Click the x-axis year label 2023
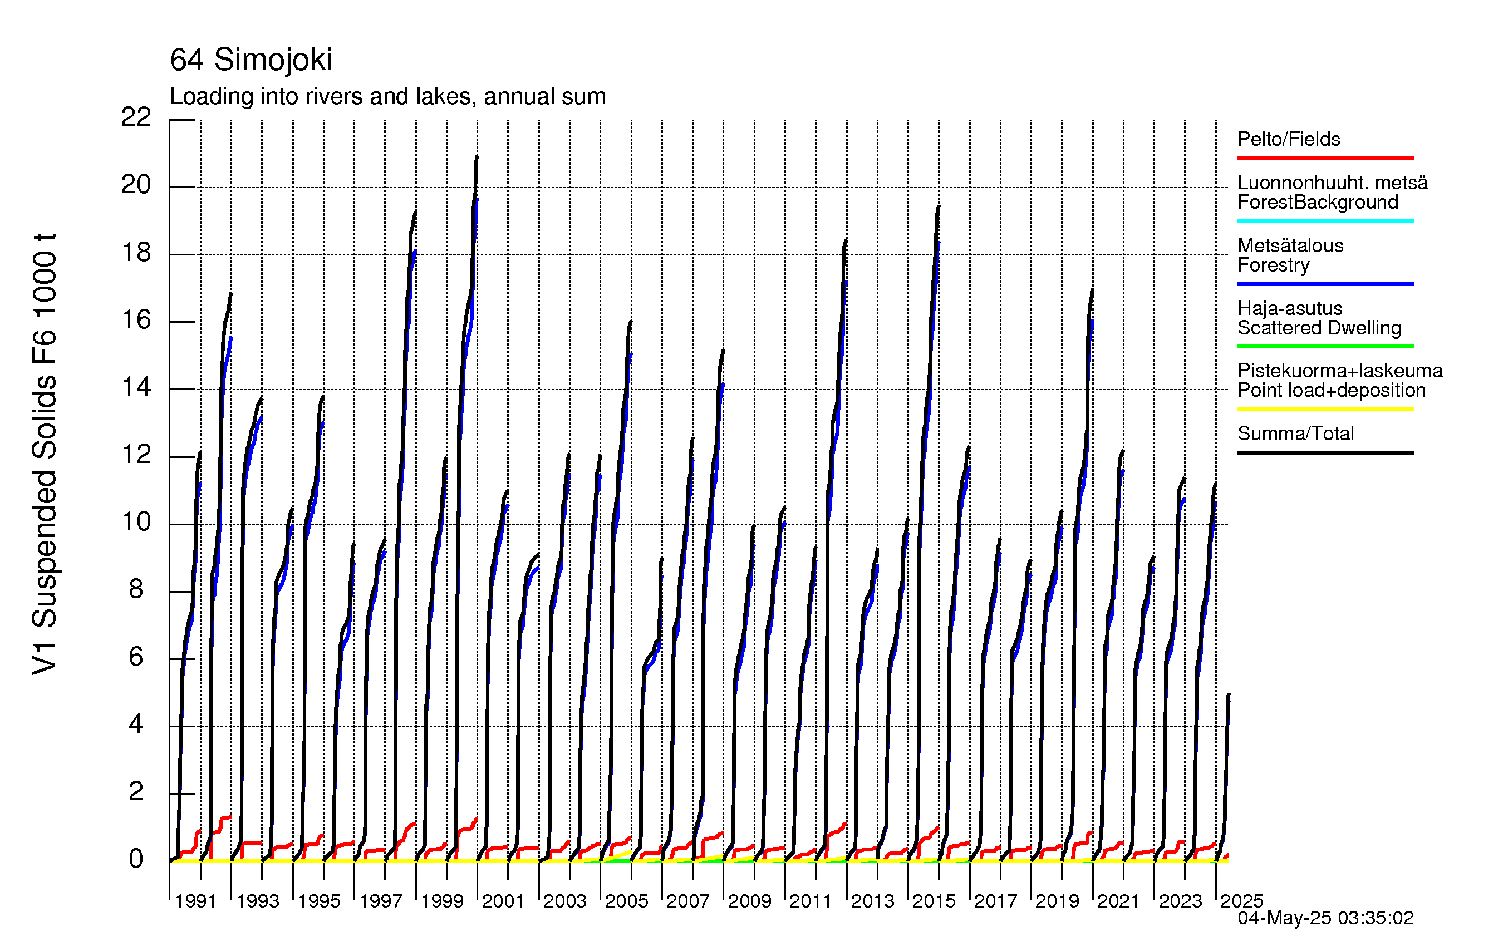Screen dimensions: 1503x946 point(1180,901)
